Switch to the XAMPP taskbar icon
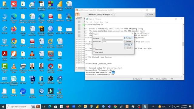The width and height of the screenshot is (194, 109). coord(127,107)
